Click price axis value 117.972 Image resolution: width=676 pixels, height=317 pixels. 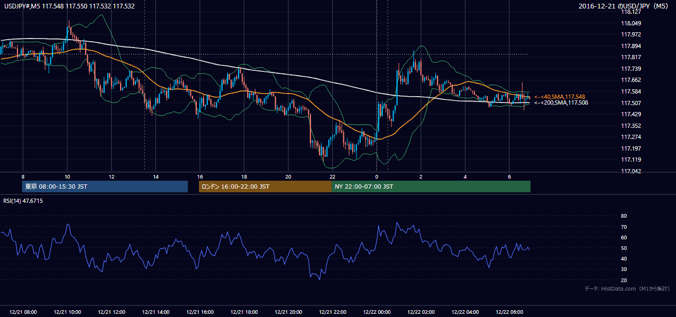tap(631, 35)
